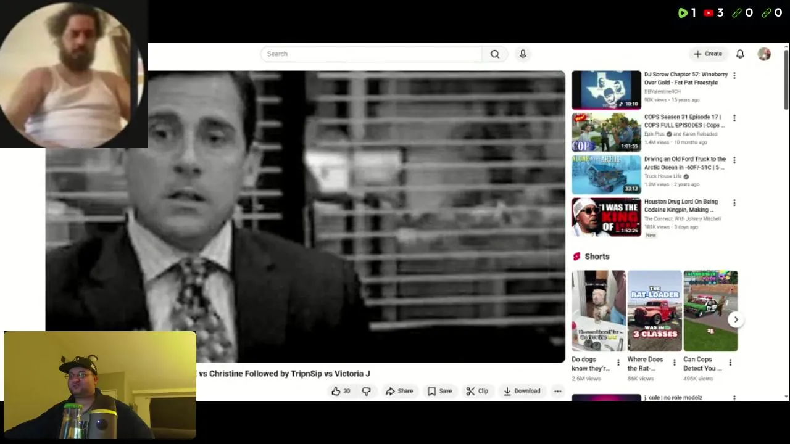The width and height of the screenshot is (790, 444).
Task: Play the 'Can Cops Detect You' short
Action: click(x=710, y=311)
